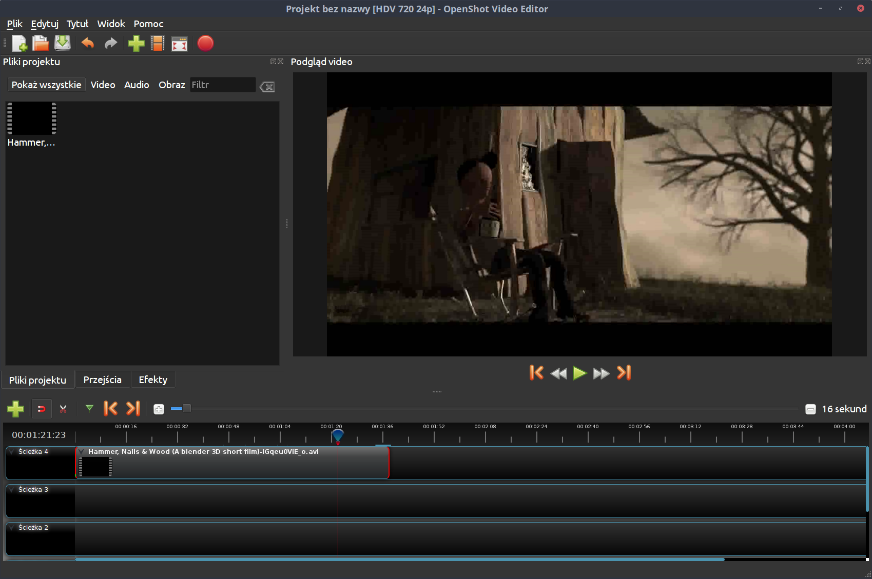Float the Pliki projektu panel
872x579 pixels.
tap(274, 62)
